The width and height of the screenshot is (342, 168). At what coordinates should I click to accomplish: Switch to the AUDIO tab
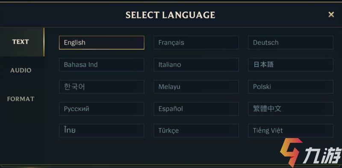pyautogui.click(x=21, y=70)
